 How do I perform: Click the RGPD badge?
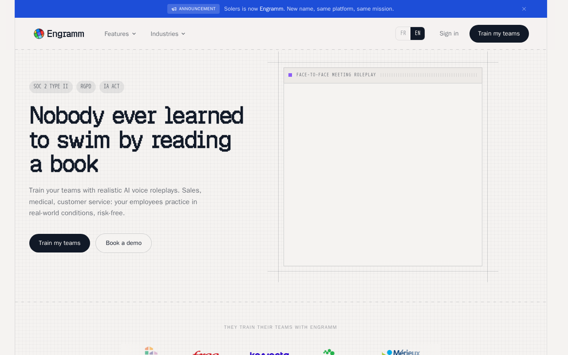tap(86, 87)
